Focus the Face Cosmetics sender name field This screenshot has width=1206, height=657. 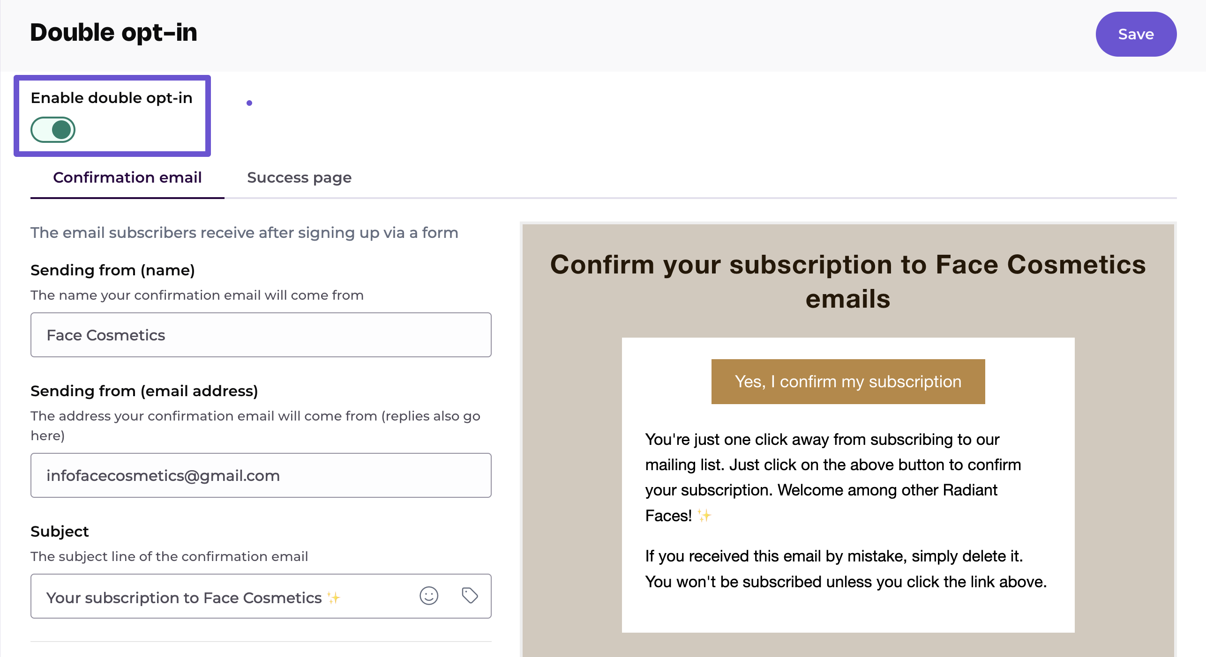click(x=261, y=335)
